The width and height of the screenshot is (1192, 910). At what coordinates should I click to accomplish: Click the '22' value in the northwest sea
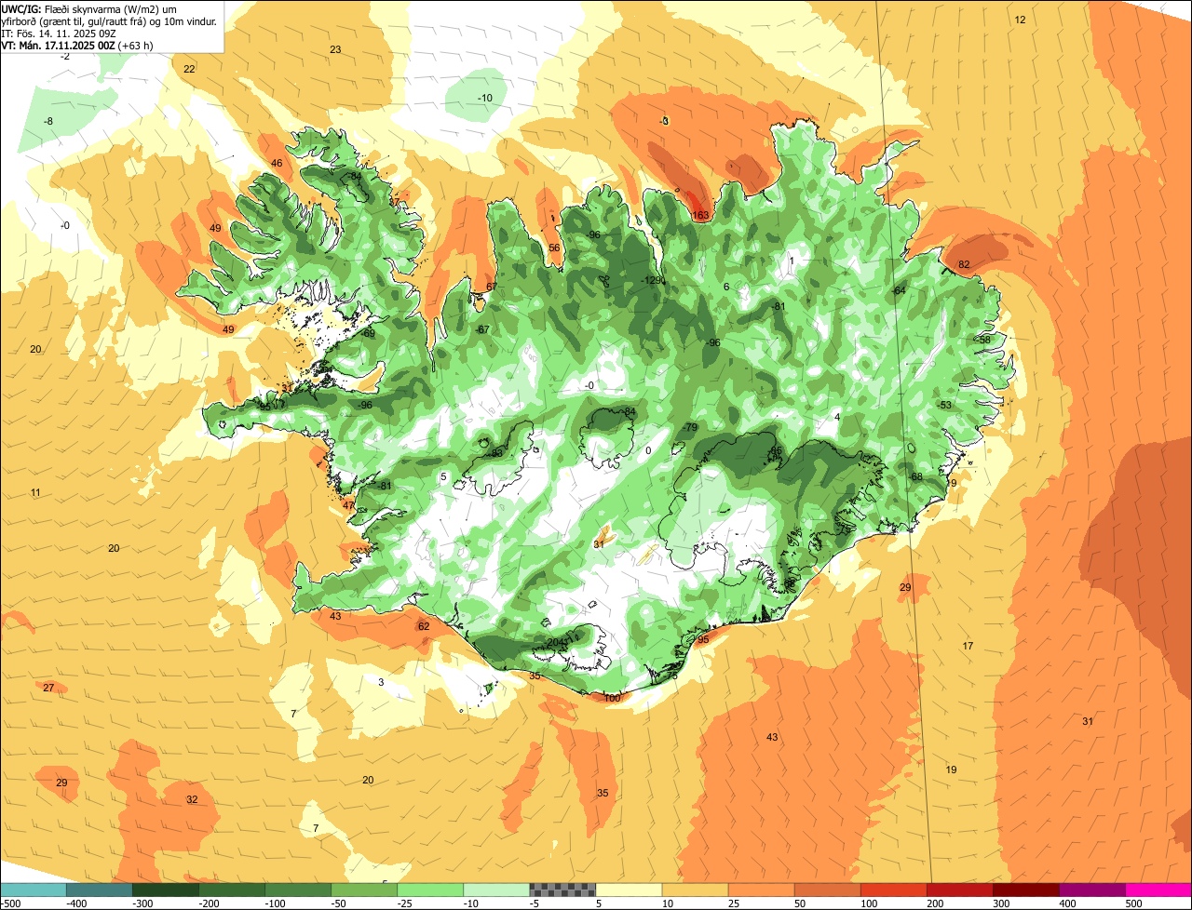(189, 69)
